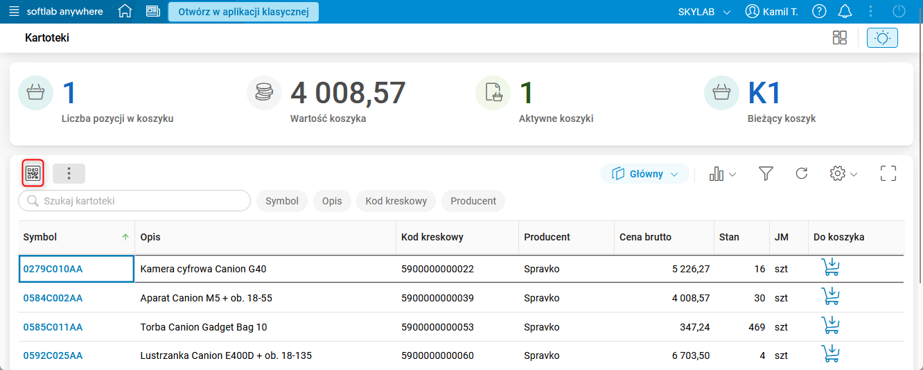Sort by the 'Kod kreskowy' column header

pyautogui.click(x=457, y=237)
